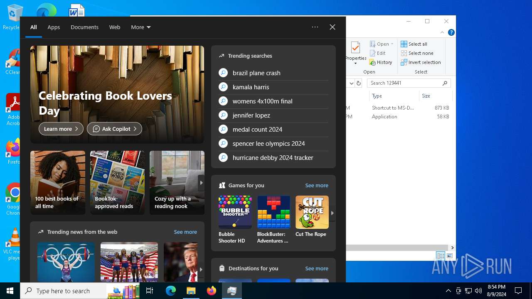This screenshot has height=299, width=532.
Task: Show hidden system tray icons
Action: (448, 291)
